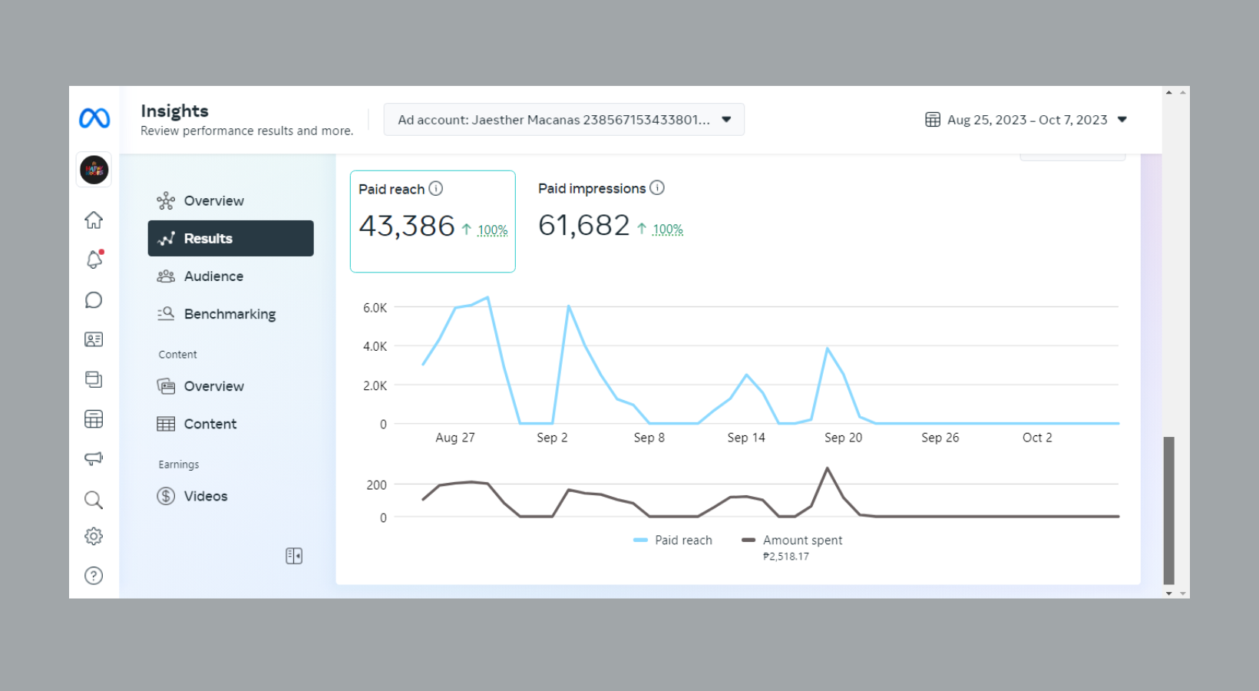Open the Benchmarking menu item

coord(230,314)
